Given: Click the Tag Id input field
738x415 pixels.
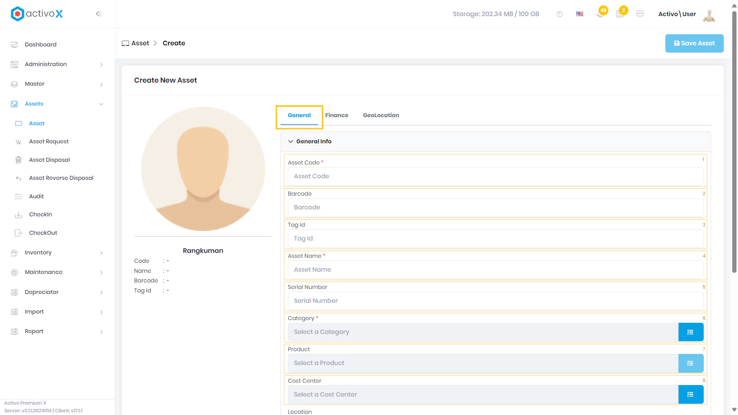Looking at the screenshot, I should 495,239.
